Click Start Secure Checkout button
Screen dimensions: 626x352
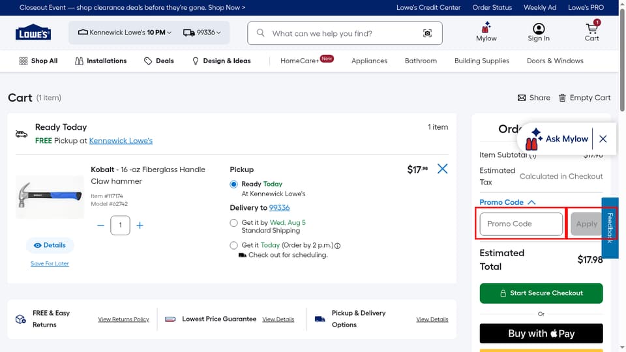541,293
